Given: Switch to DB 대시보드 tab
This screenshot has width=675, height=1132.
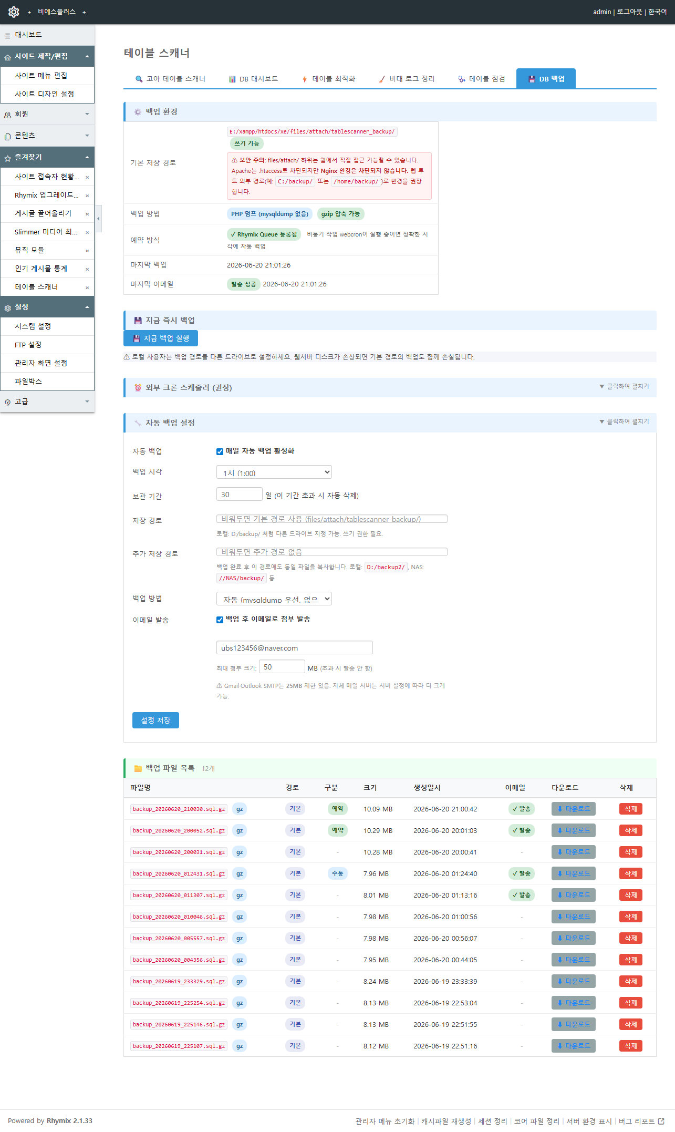Looking at the screenshot, I should pos(253,79).
